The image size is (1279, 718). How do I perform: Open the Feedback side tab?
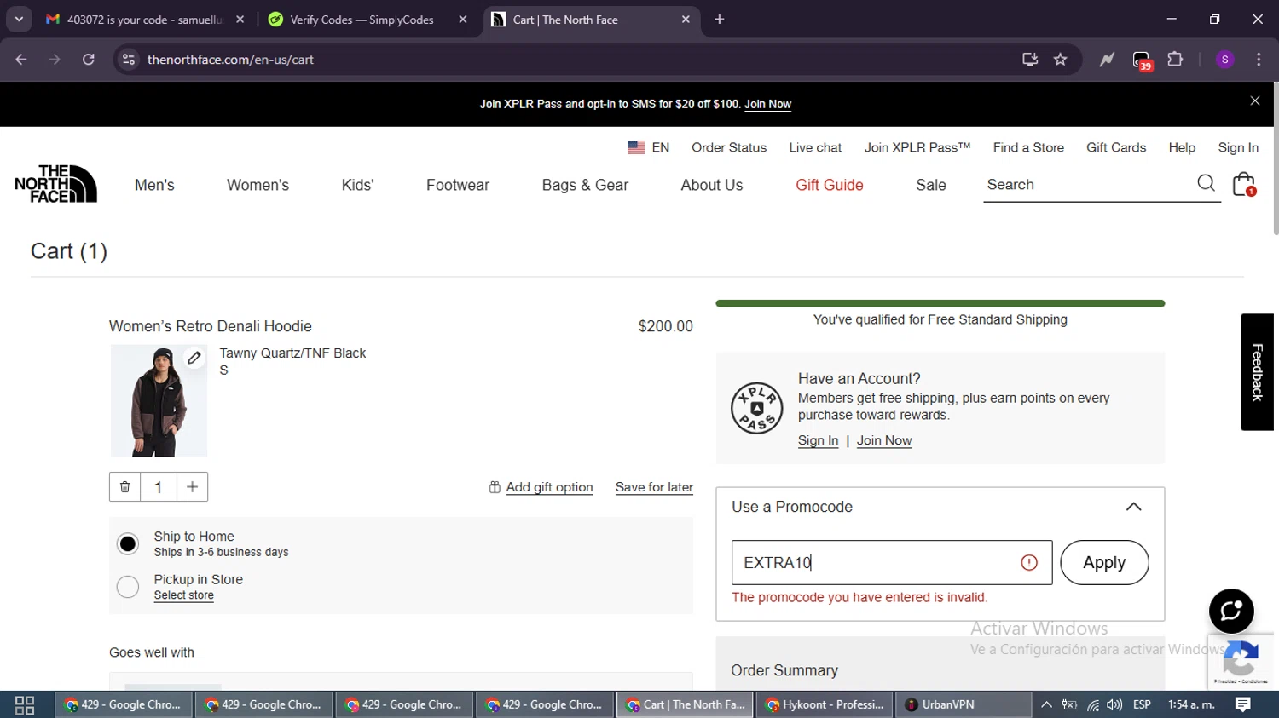[x=1257, y=372]
